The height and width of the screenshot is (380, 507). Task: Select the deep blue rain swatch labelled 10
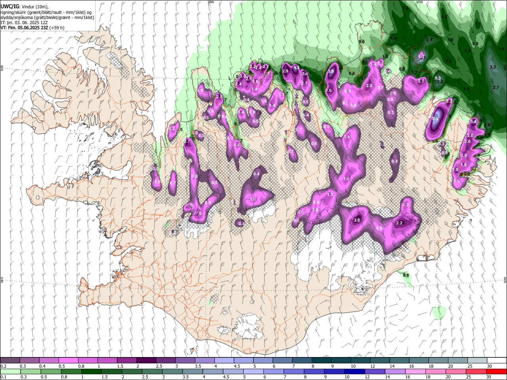pos(354,371)
